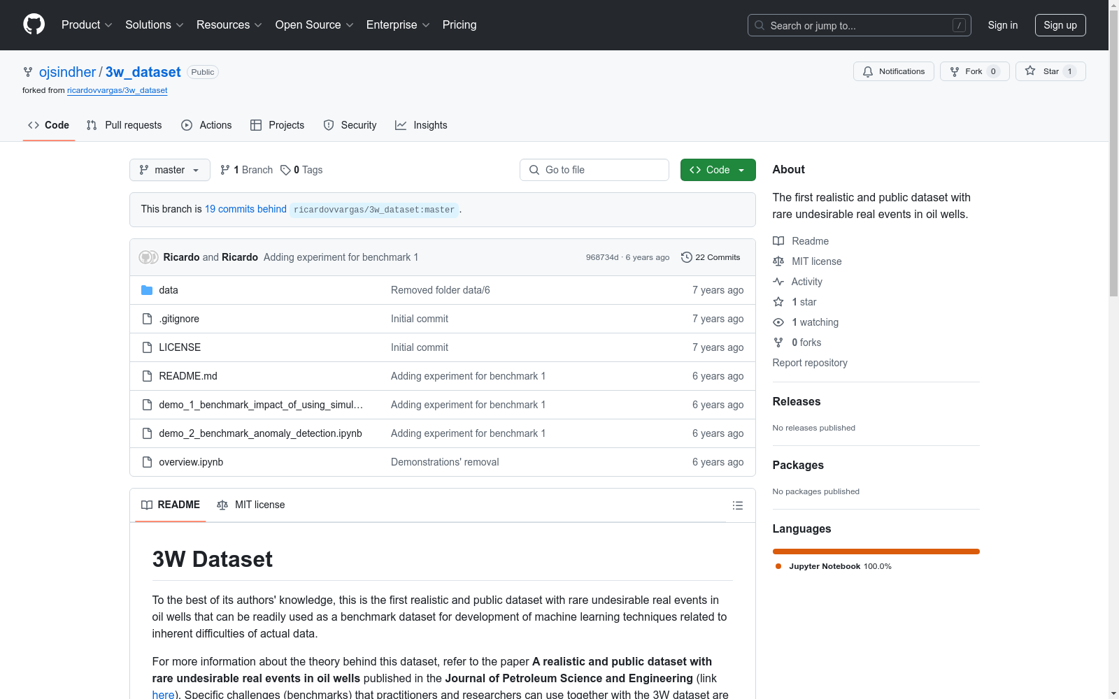Click the demo_1 benchmark file icon
The image size is (1119, 699).
pyautogui.click(x=147, y=405)
